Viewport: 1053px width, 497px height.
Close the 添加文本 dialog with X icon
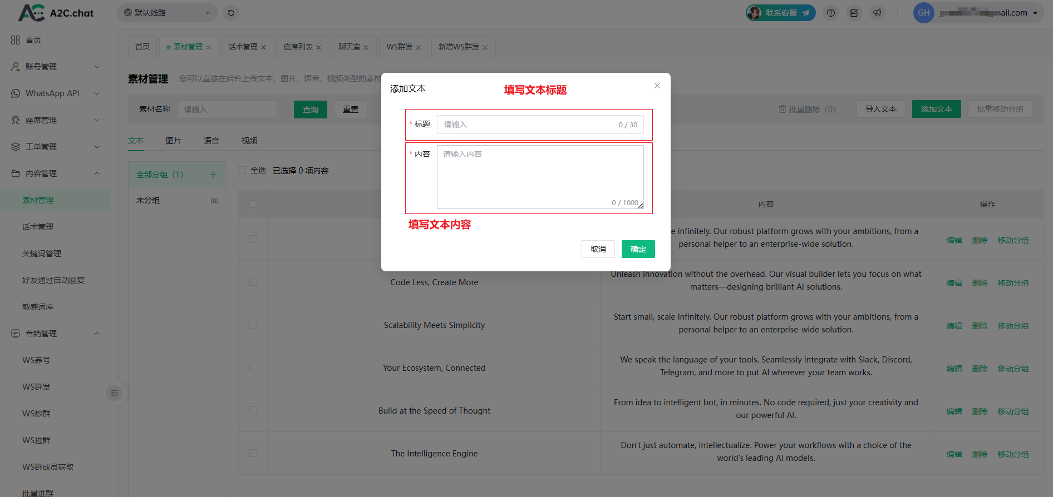pyautogui.click(x=657, y=86)
